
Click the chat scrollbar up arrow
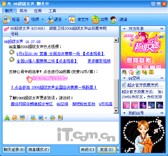[x=116, y=40]
